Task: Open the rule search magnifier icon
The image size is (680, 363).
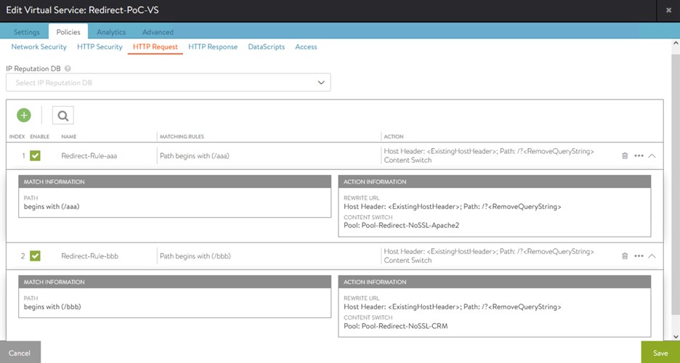Action: [x=62, y=115]
